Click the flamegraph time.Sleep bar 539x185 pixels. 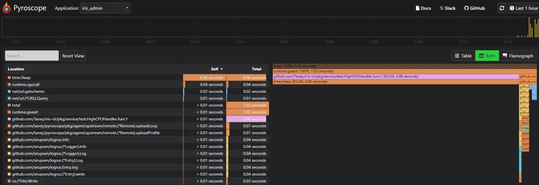point(396,82)
